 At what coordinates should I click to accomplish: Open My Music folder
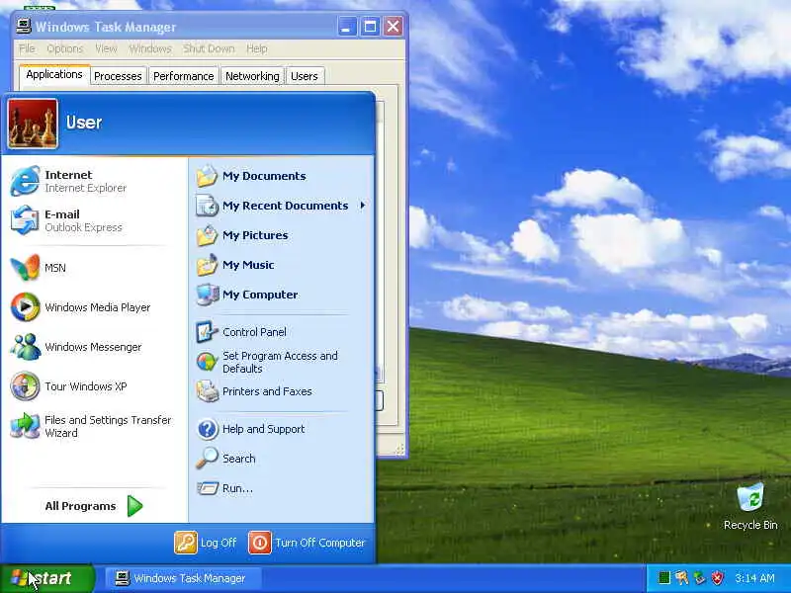pyautogui.click(x=281, y=265)
